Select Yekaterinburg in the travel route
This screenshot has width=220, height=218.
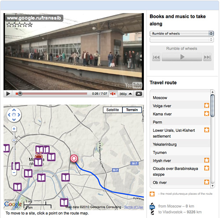coord(180,144)
